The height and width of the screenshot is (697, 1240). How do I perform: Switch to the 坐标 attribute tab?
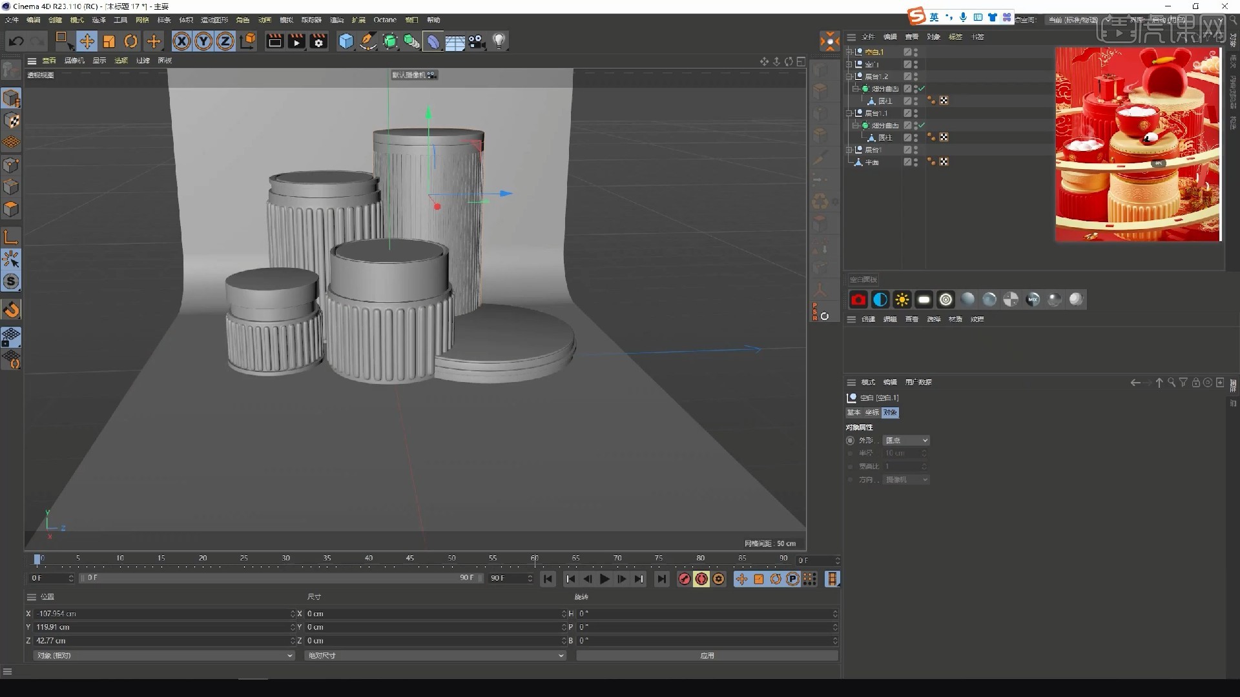[x=872, y=412]
